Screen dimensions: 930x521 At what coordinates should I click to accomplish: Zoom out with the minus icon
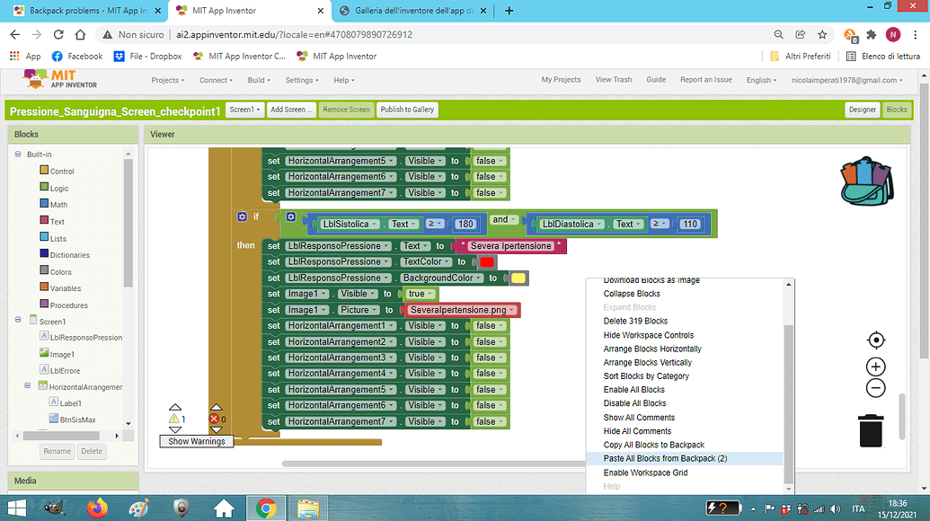[x=875, y=387]
